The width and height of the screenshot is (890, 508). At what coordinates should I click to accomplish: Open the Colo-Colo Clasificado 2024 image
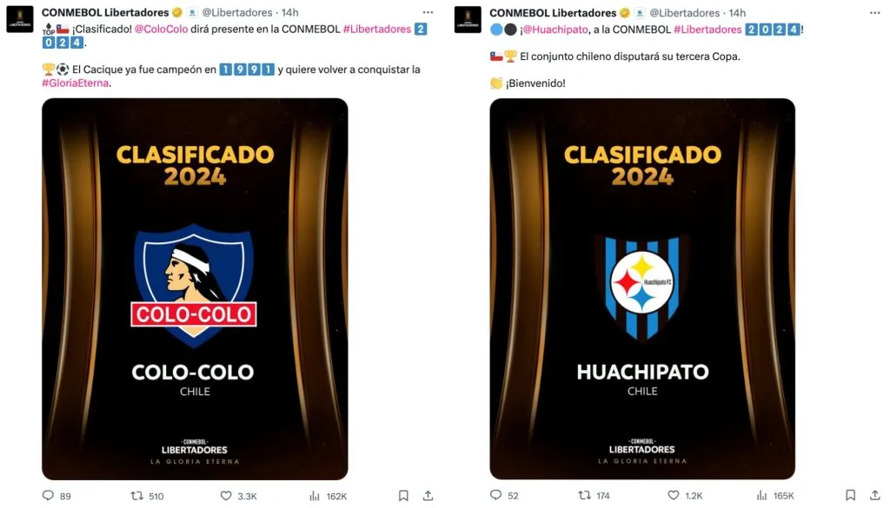195,289
